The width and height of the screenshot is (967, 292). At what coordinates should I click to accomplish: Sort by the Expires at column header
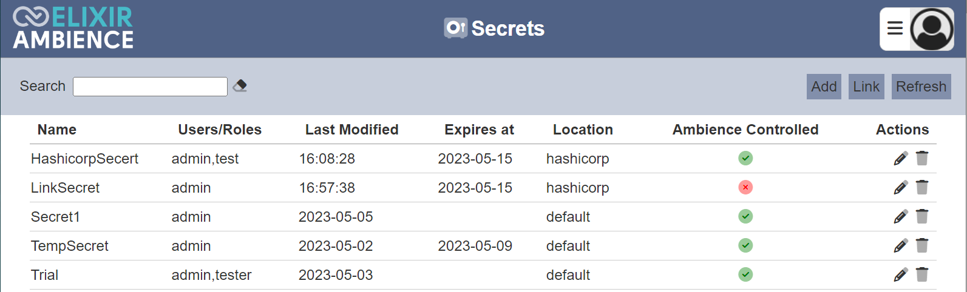pos(479,130)
